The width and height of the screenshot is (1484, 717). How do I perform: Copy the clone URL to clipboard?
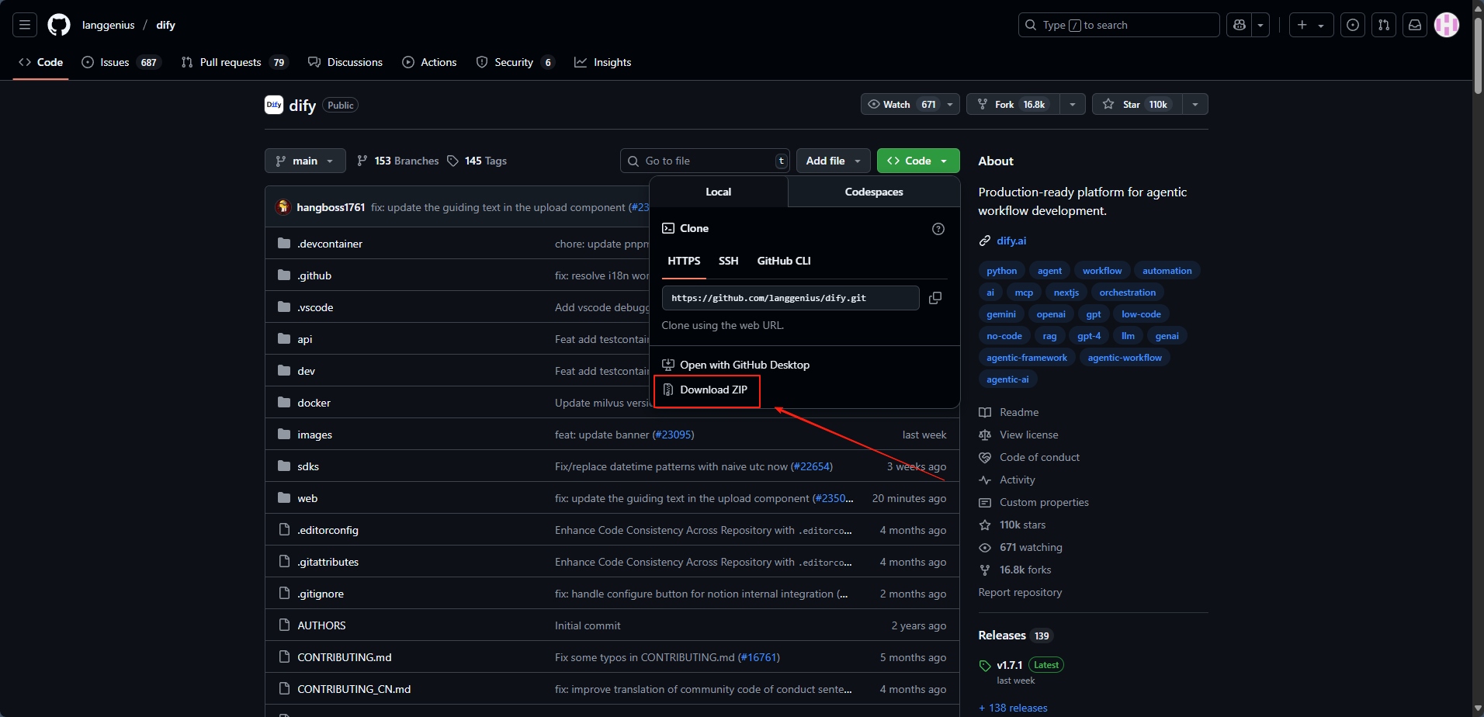(x=935, y=298)
